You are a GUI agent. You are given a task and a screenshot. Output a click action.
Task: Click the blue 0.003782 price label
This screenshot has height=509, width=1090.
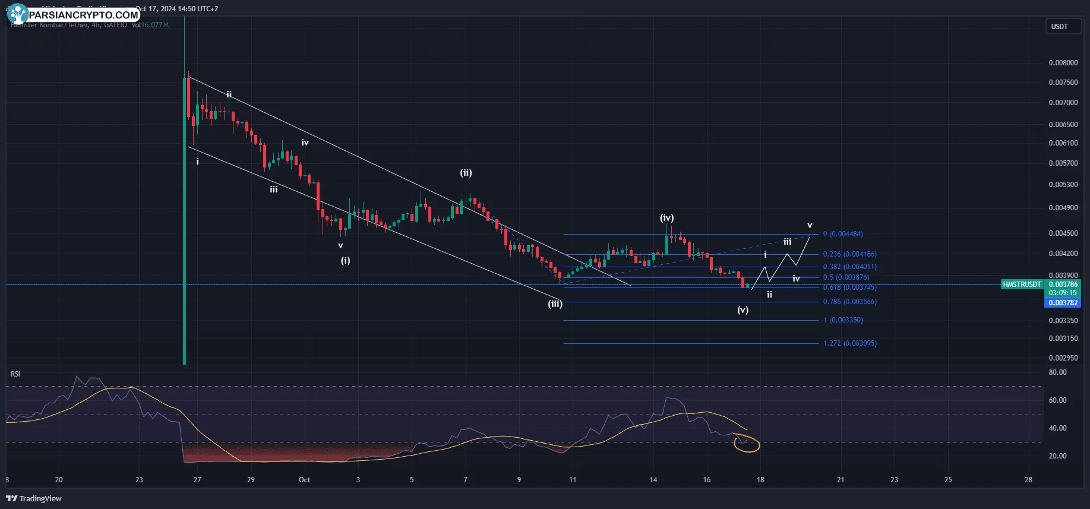[1063, 303]
